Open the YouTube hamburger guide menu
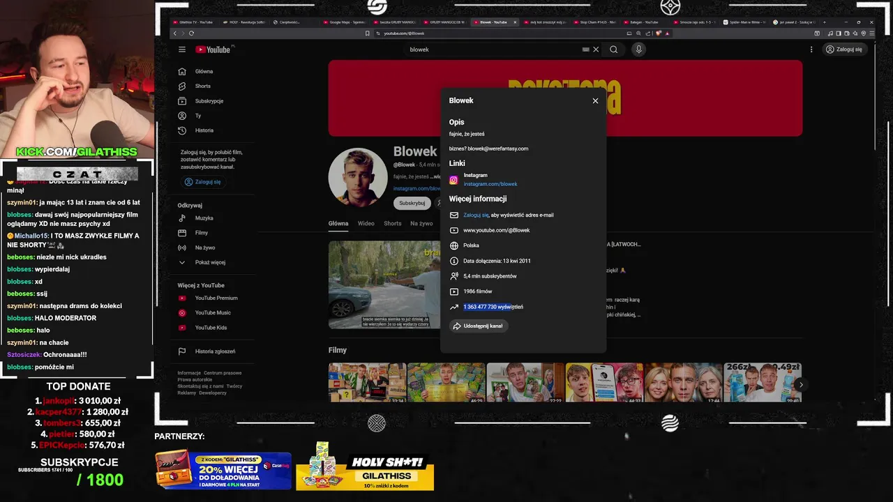Screen dimensions: 893x502 (x=182, y=50)
